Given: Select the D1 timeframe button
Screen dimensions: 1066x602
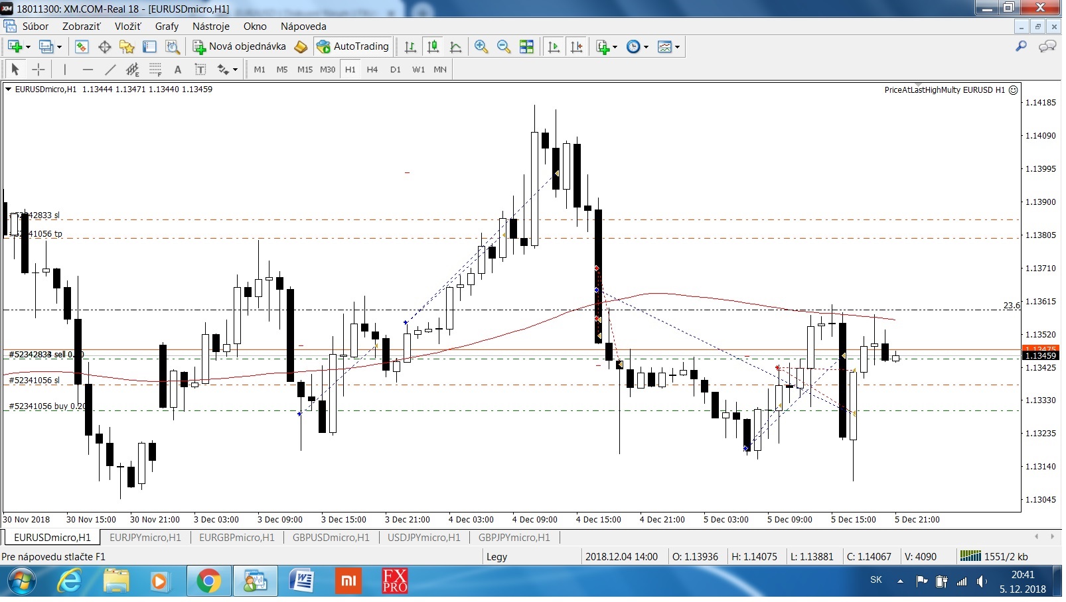Looking at the screenshot, I should pos(396,69).
